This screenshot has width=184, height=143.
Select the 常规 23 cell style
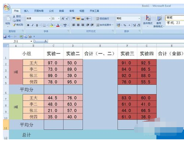pos(174,23)
